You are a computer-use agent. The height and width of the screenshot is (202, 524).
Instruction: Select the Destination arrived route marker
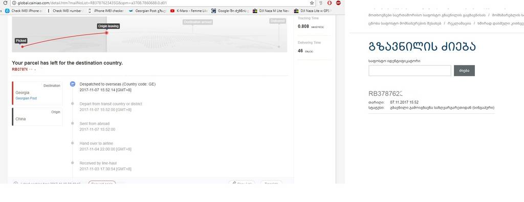tap(198, 22)
